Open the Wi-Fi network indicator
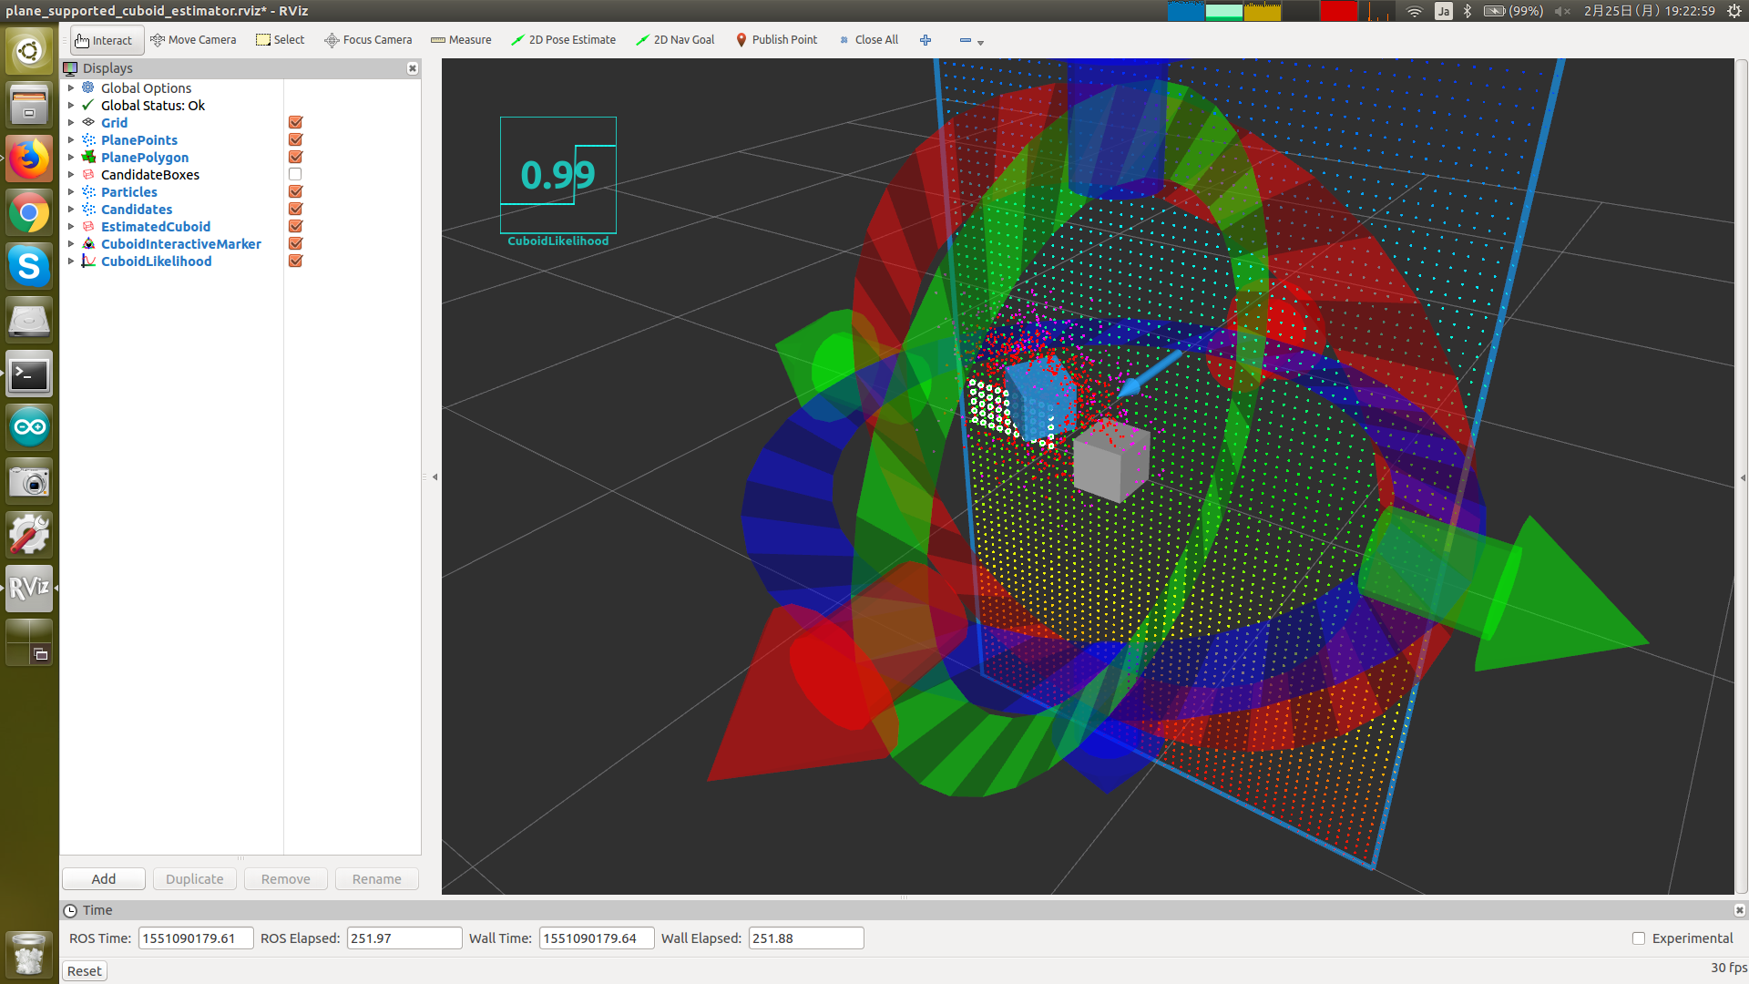Image resolution: width=1749 pixels, height=984 pixels. click(x=1414, y=11)
